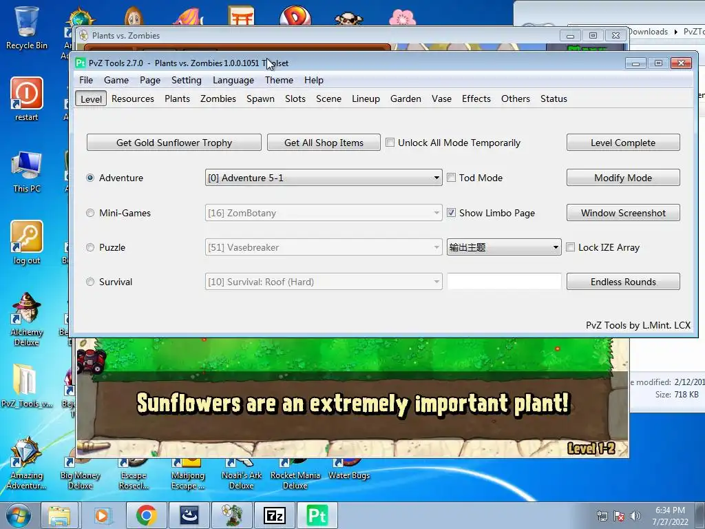Open Escape Rosecliff desktop shortcut
Screen dimensions: 705x529
click(x=134, y=473)
